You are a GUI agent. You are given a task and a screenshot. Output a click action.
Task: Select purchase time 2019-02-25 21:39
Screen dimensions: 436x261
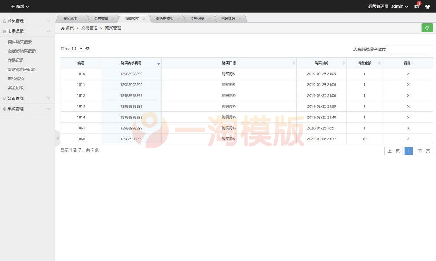pos(322,106)
